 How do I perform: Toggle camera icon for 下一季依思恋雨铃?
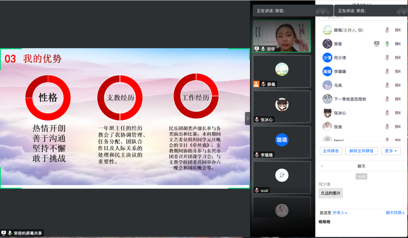pyautogui.click(x=397, y=99)
